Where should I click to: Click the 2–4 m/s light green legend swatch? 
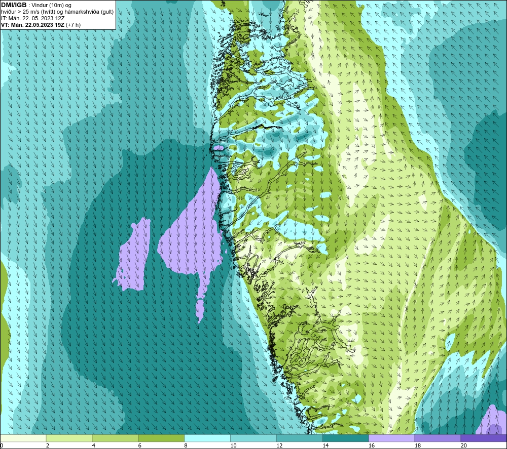[x=69, y=438]
